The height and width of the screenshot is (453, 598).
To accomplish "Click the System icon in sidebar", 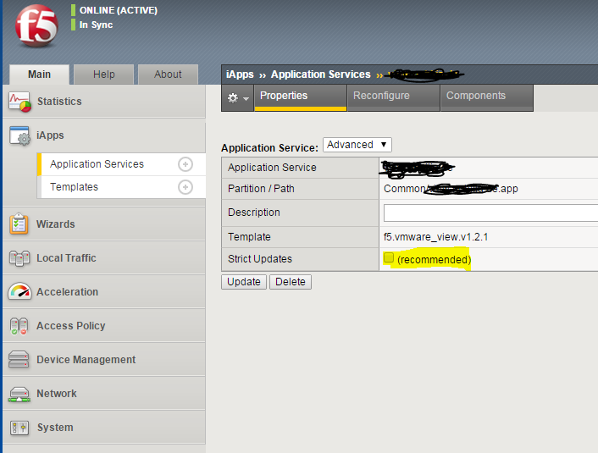I will pos(19,428).
